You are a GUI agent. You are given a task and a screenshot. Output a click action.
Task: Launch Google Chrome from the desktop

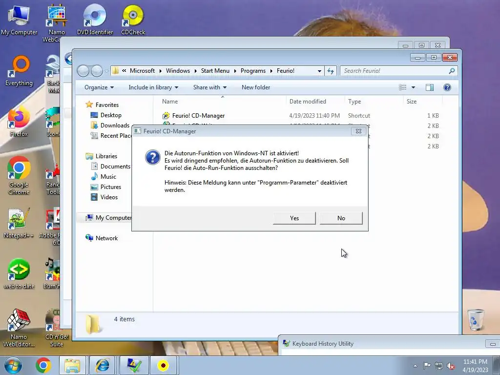click(19, 176)
